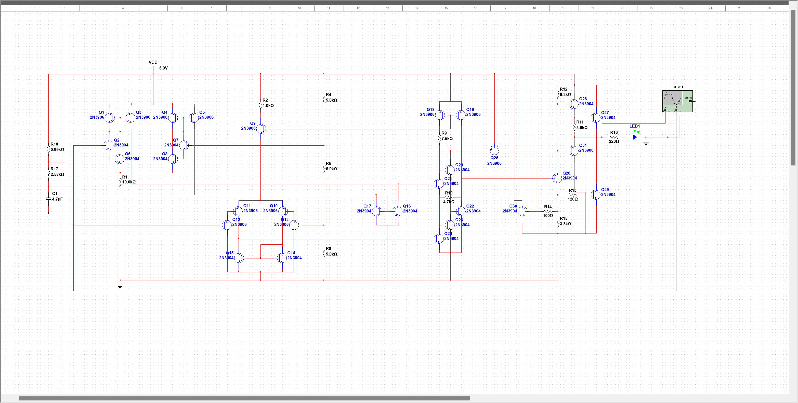Click the ground symbol under C1

(49, 214)
